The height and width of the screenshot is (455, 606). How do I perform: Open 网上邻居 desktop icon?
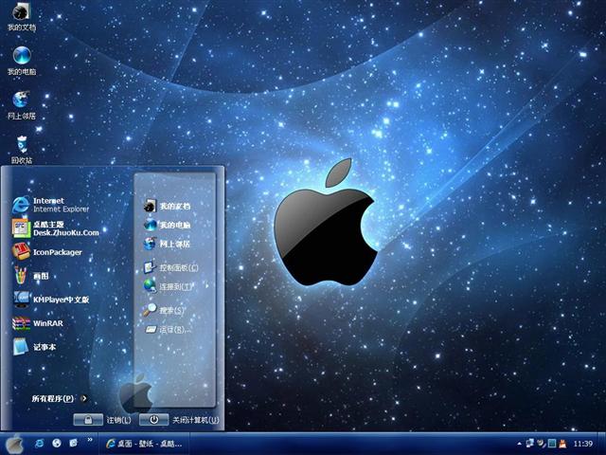21,105
